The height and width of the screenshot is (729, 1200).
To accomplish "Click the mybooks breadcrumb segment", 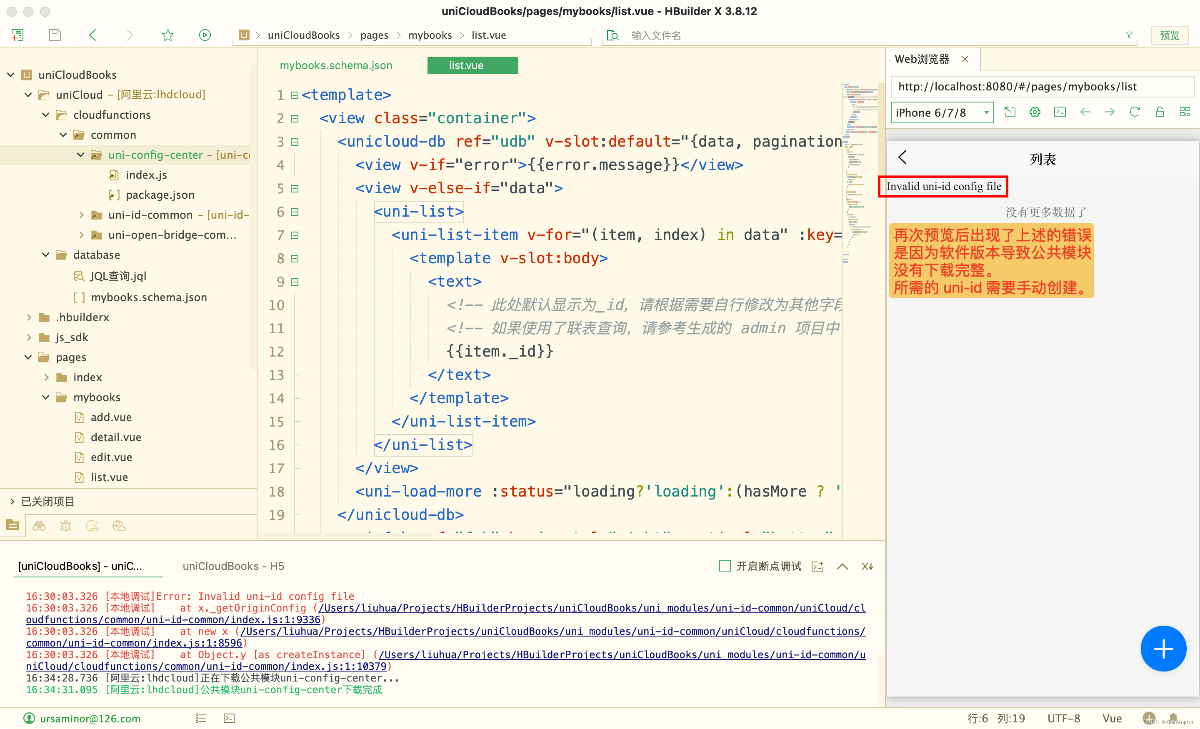I will click(430, 35).
